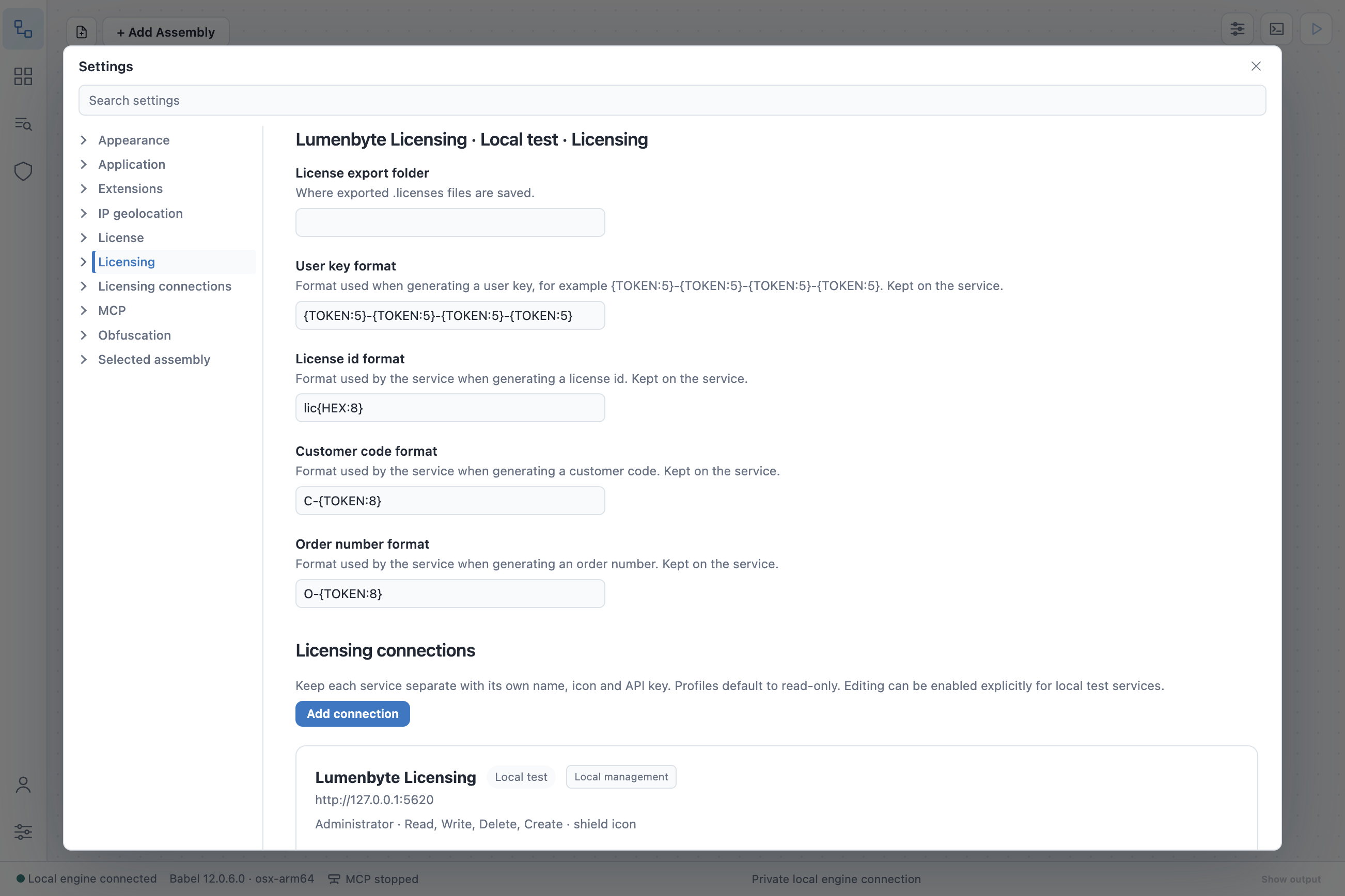This screenshot has height=896, width=1345.
Task: Expand the Extensions chevron
Action: pyautogui.click(x=84, y=188)
